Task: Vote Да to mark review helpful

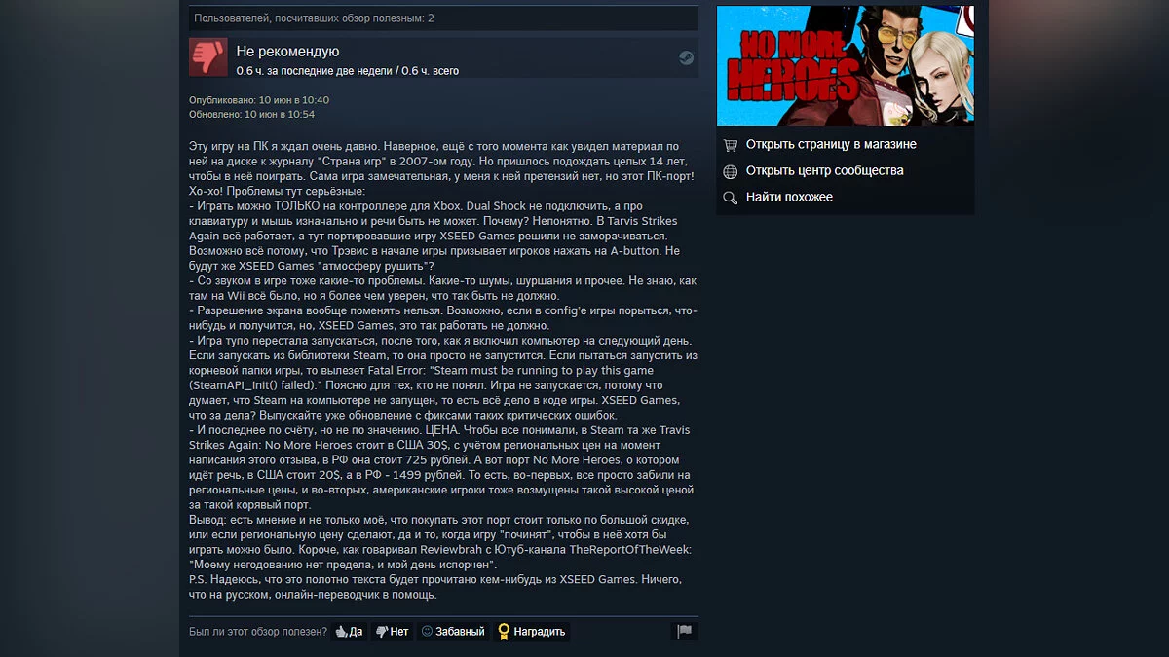Action: click(349, 632)
